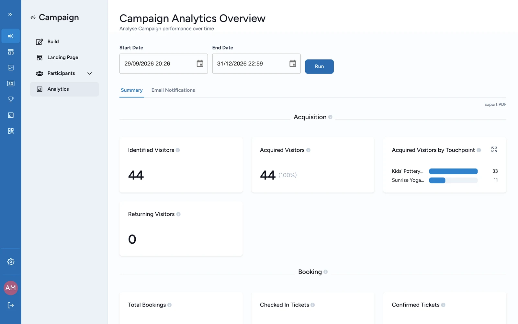Click the Export PDF link
Screen dimensions: 518x324
point(495,104)
